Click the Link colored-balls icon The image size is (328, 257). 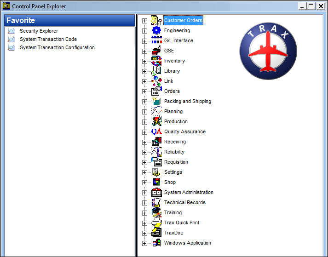(x=156, y=81)
